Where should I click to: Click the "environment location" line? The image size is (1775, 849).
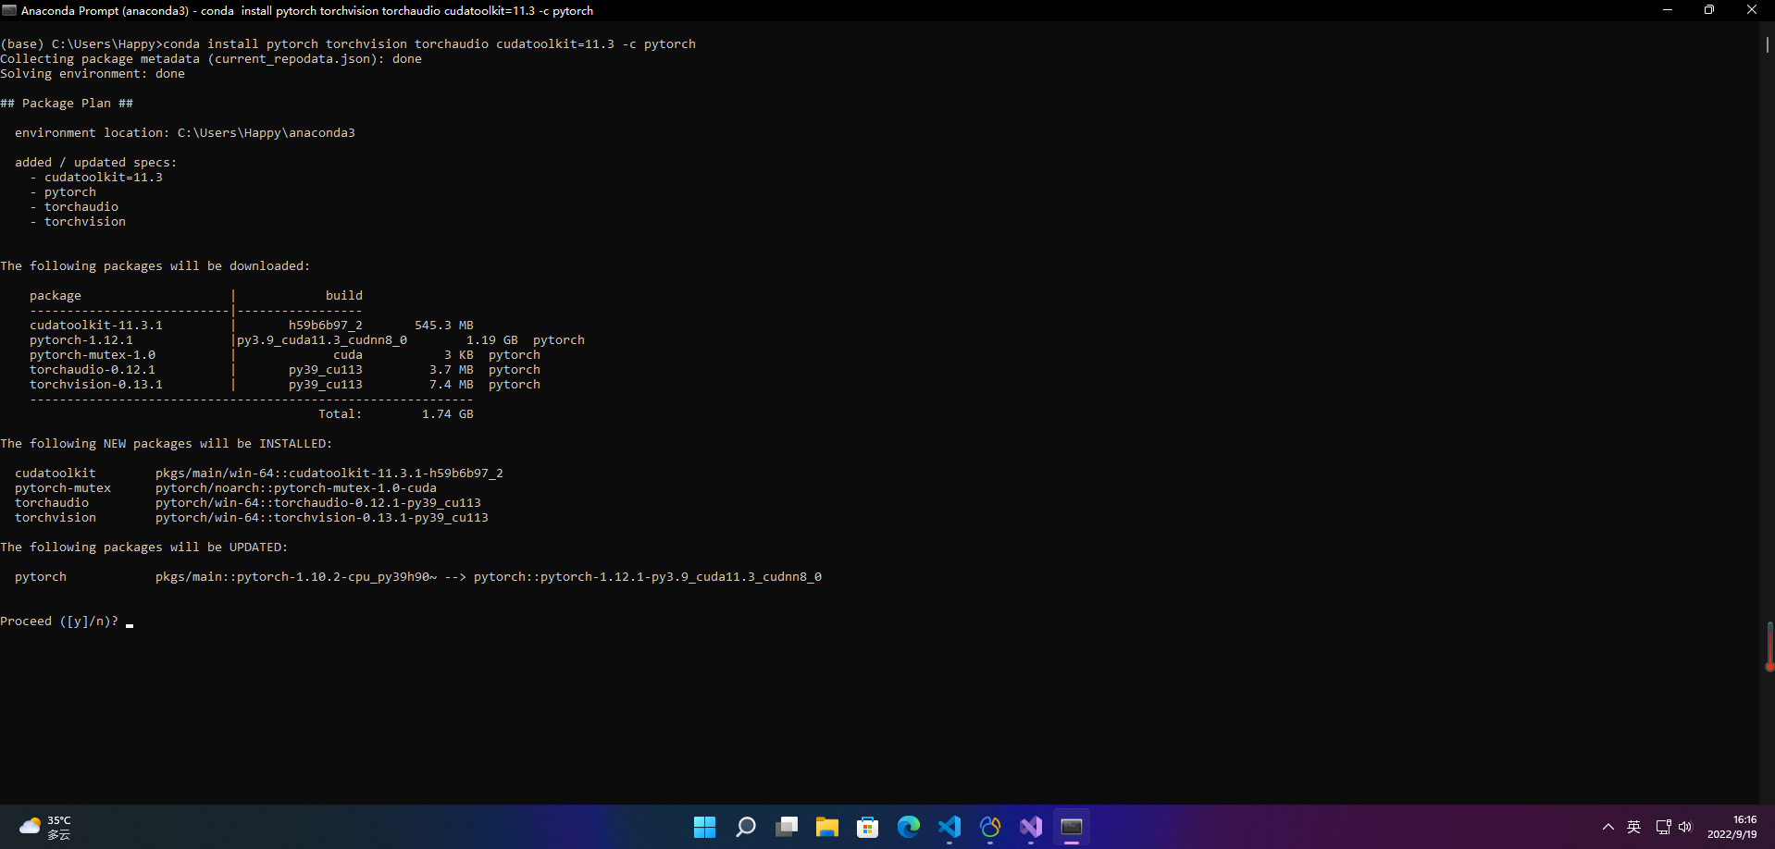click(185, 133)
